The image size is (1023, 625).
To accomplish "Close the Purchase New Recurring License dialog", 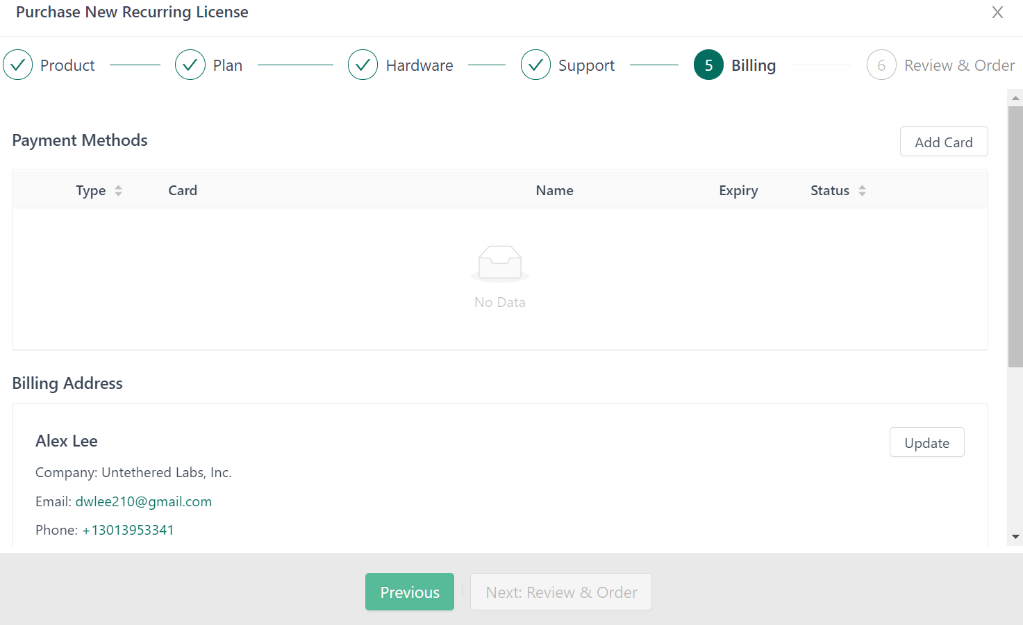I will click(997, 12).
